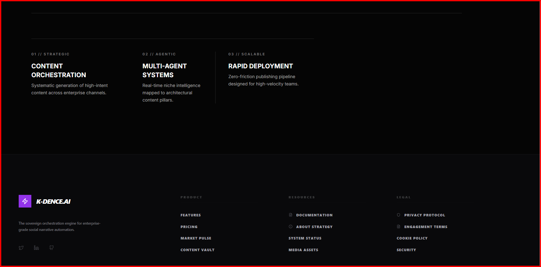Open the Market Pulse link

coord(196,238)
